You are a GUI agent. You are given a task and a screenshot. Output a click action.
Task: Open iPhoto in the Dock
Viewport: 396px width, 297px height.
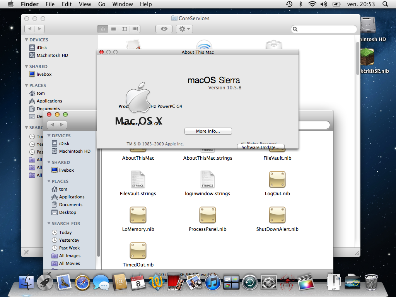(194, 282)
